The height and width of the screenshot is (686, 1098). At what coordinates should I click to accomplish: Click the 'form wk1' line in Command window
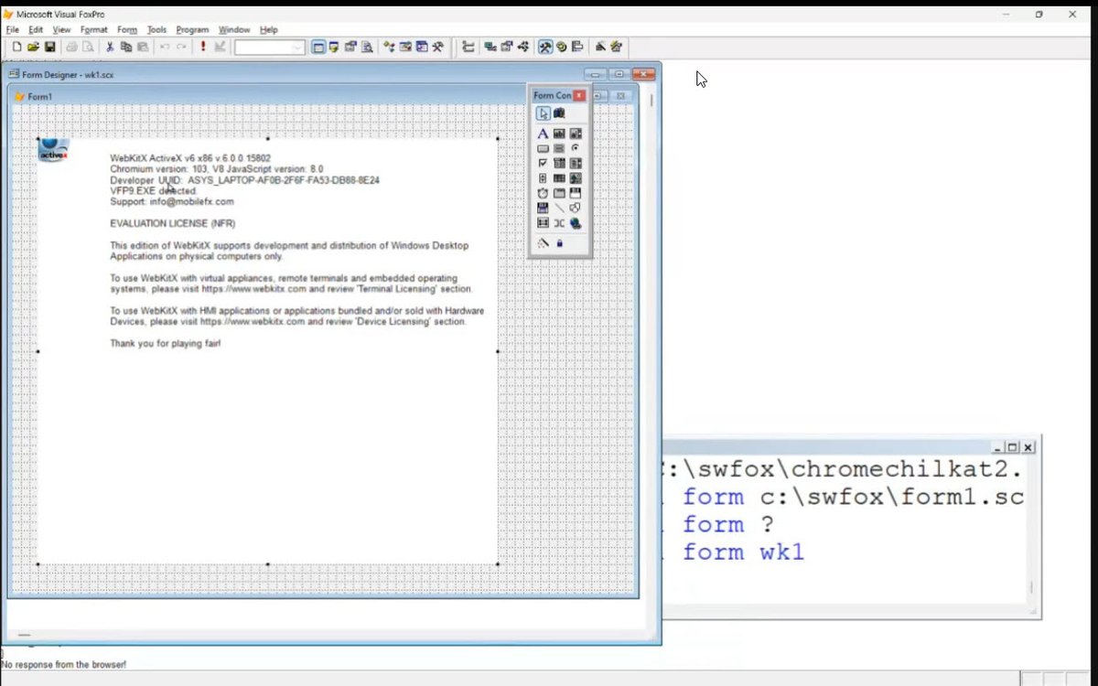743,552
